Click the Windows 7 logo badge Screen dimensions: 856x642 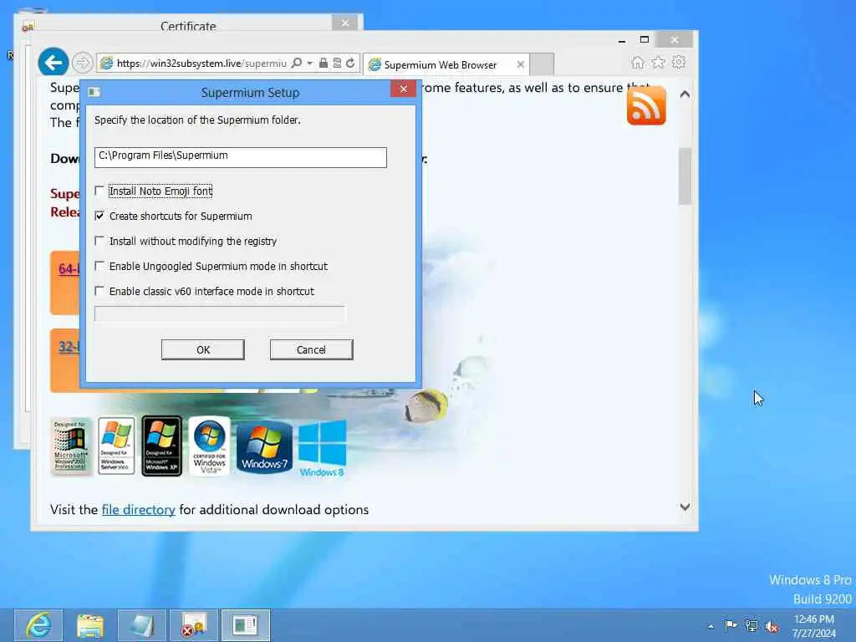(264, 446)
